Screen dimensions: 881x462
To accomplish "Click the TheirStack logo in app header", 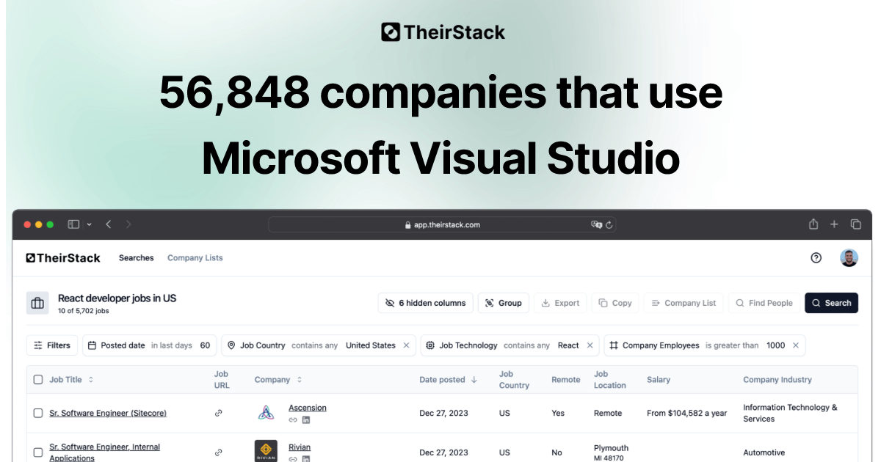I will coord(63,258).
